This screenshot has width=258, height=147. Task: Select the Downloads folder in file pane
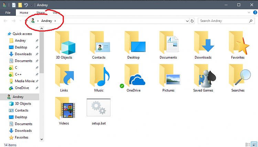point(204,43)
